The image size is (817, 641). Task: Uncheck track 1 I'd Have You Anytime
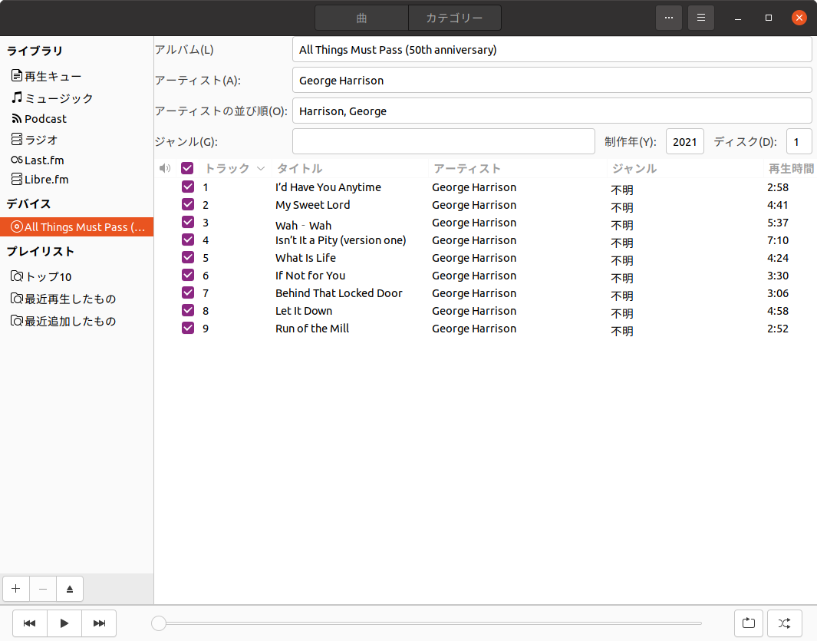(x=188, y=187)
